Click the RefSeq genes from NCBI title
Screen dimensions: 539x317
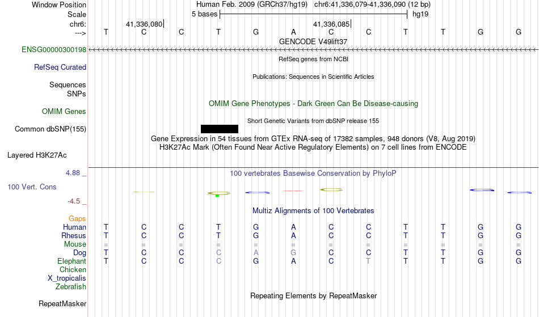(x=313, y=59)
